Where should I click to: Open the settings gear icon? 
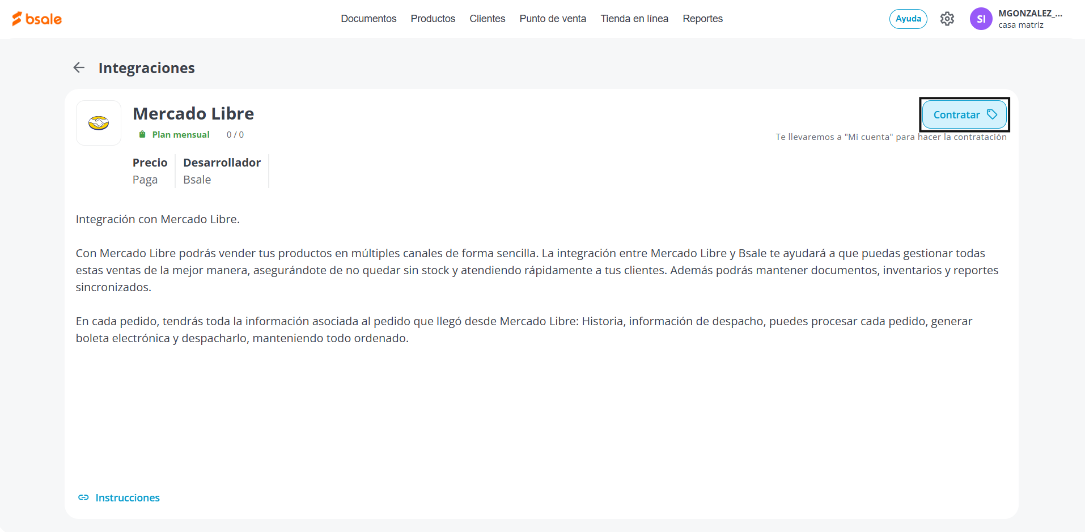pyautogui.click(x=947, y=19)
